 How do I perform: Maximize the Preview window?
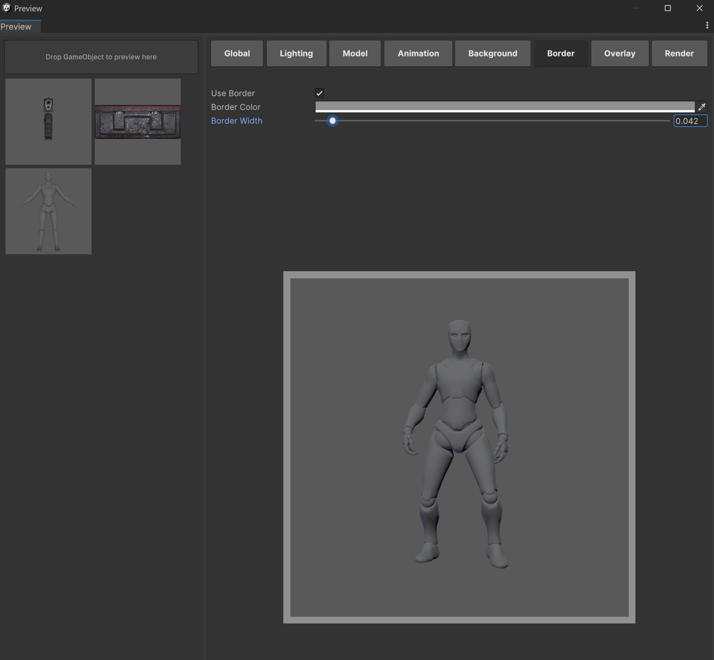[667, 8]
